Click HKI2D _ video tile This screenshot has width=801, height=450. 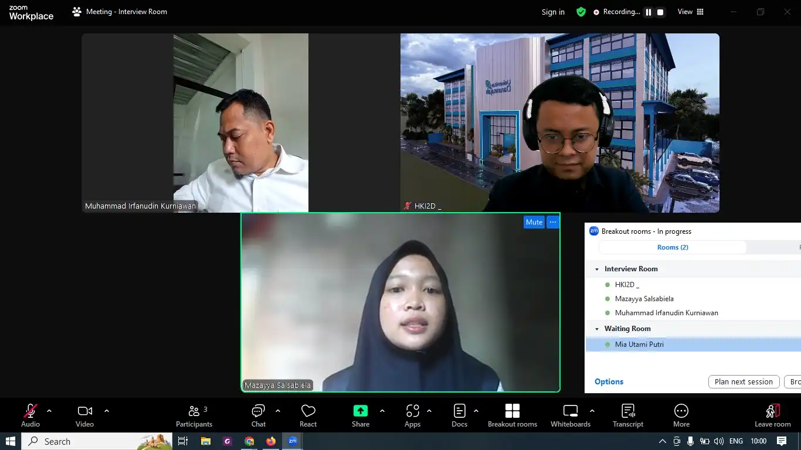coord(560,122)
